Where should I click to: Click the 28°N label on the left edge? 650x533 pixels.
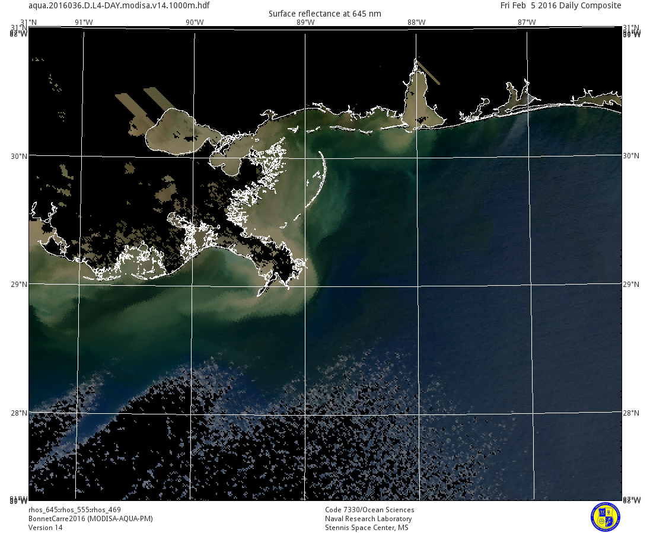tap(19, 413)
